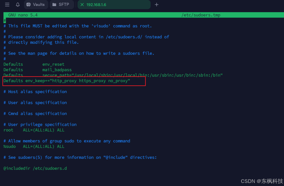The height and width of the screenshot is (186, 284).
Task: Click the SFTP folder icon
Action: 54,4
